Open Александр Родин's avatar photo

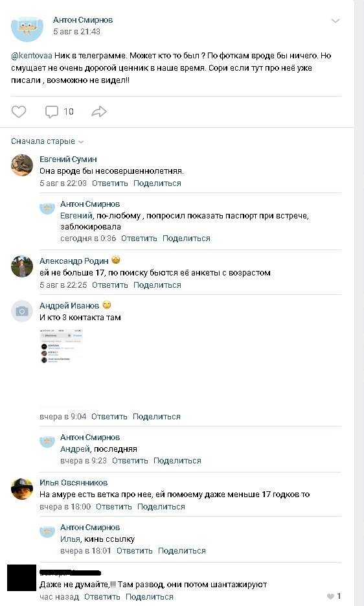[22, 266]
